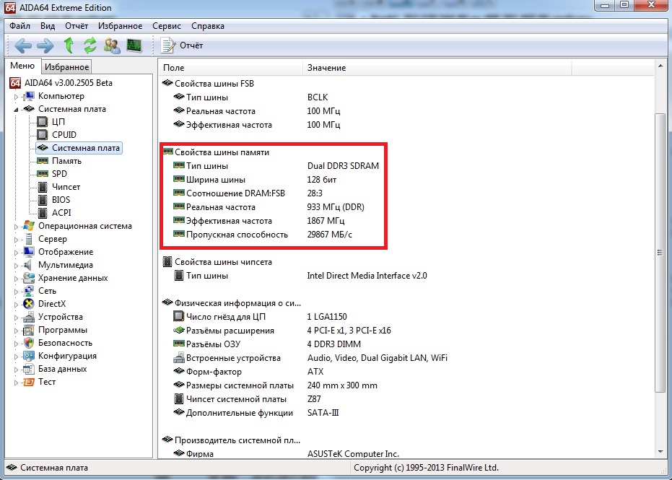Image resolution: width=672 pixels, height=480 pixels.
Task: Click the Forward navigation arrow in toolbar
Action: (45, 46)
